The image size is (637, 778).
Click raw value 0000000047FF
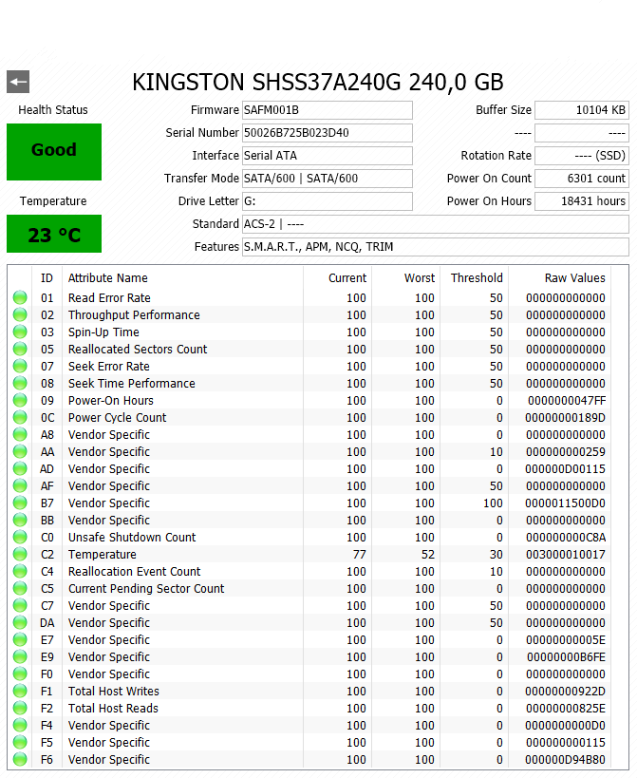567,401
